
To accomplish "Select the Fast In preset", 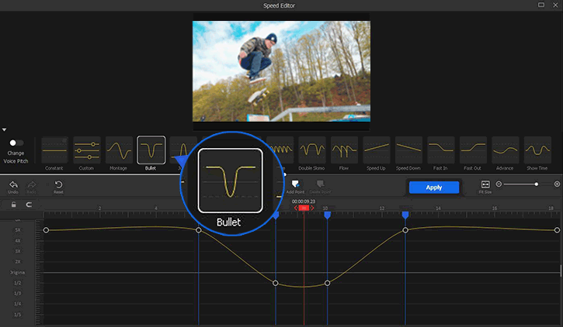I will 440,150.
